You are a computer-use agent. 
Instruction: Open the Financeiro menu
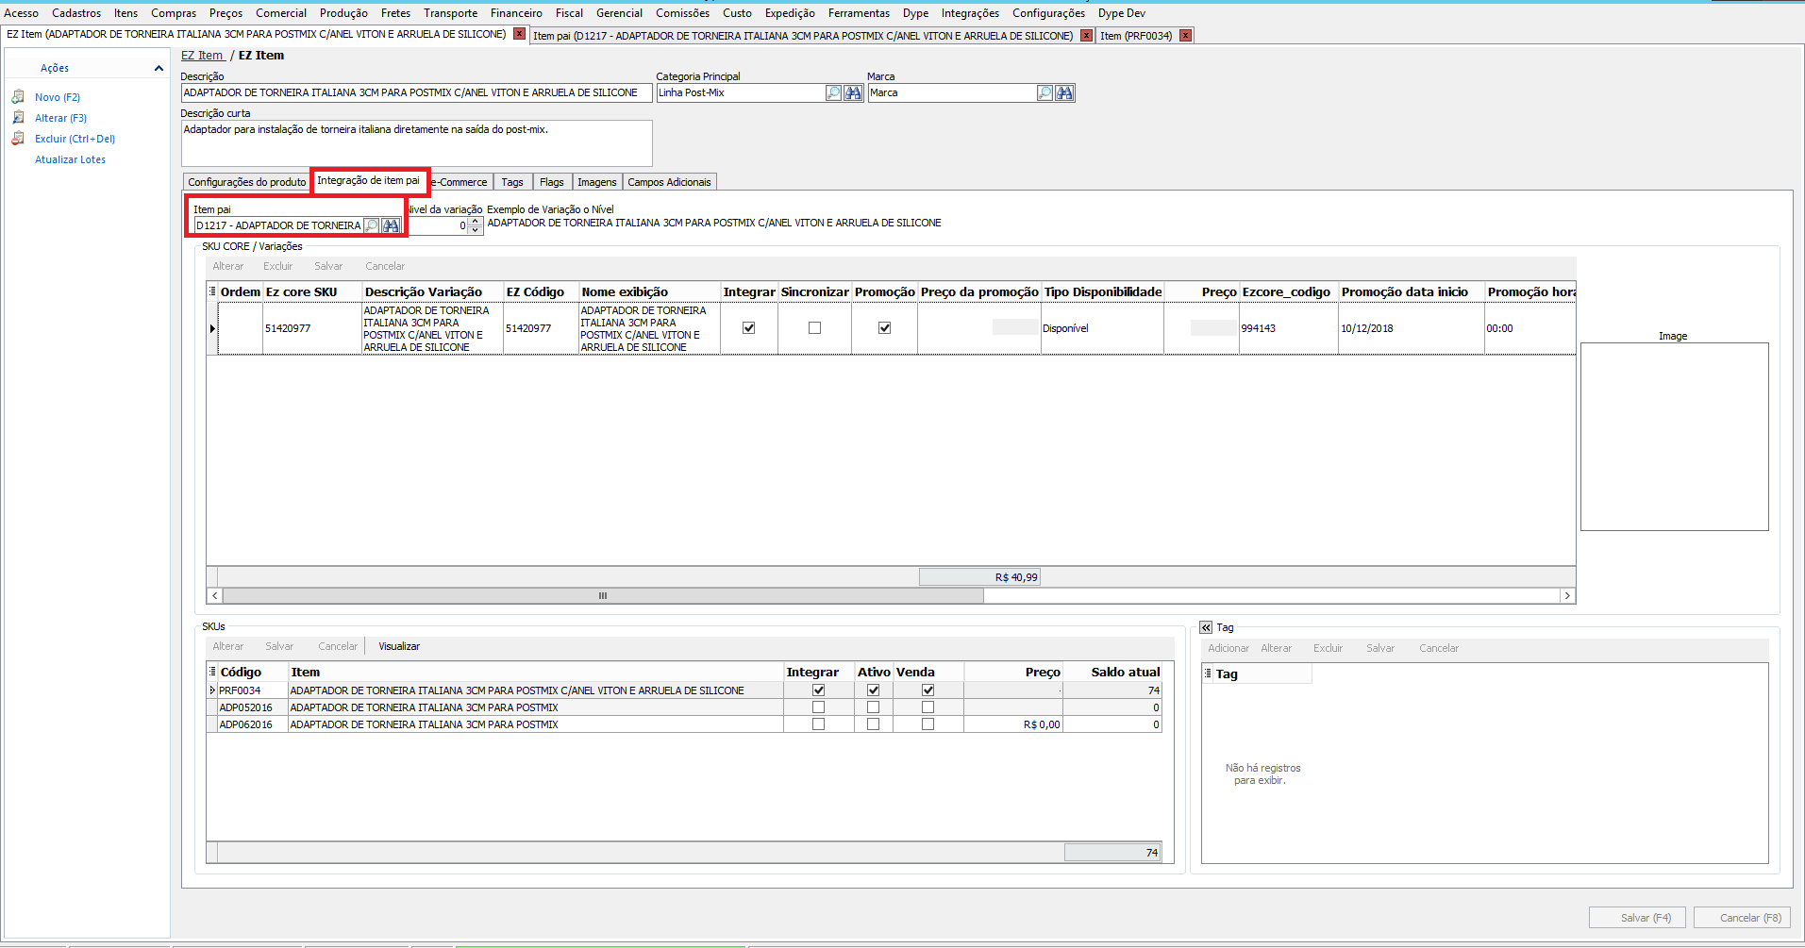[x=516, y=13]
